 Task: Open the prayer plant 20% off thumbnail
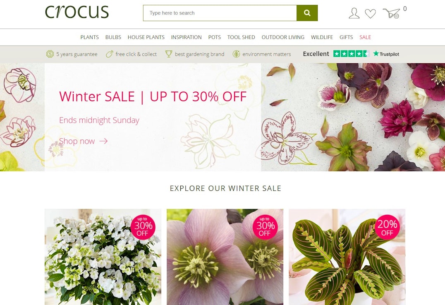click(x=347, y=257)
